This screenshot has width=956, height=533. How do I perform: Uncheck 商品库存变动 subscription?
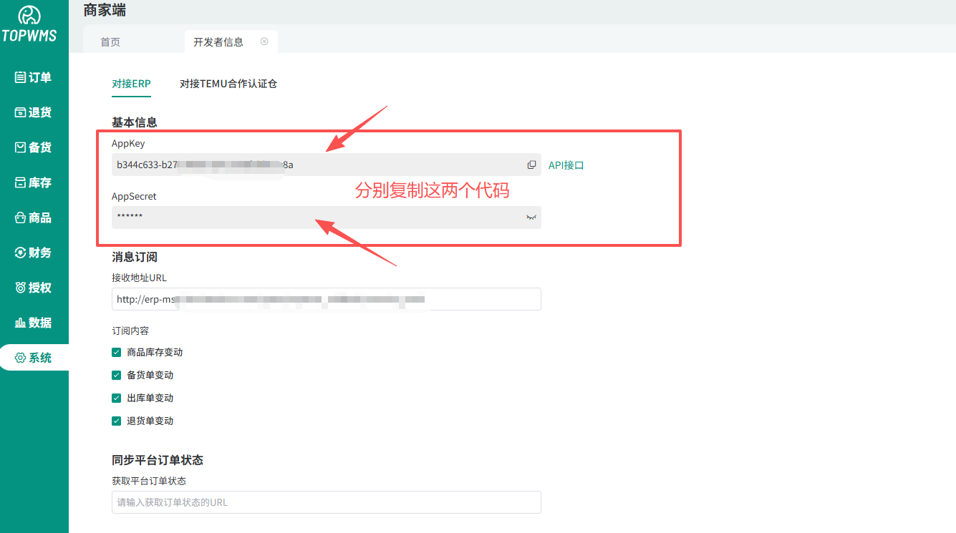[116, 352]
